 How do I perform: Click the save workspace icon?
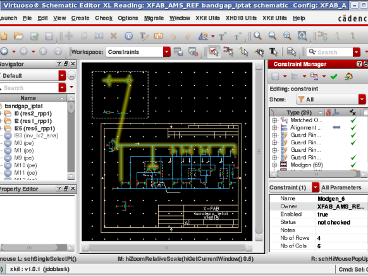coord(178,52)
